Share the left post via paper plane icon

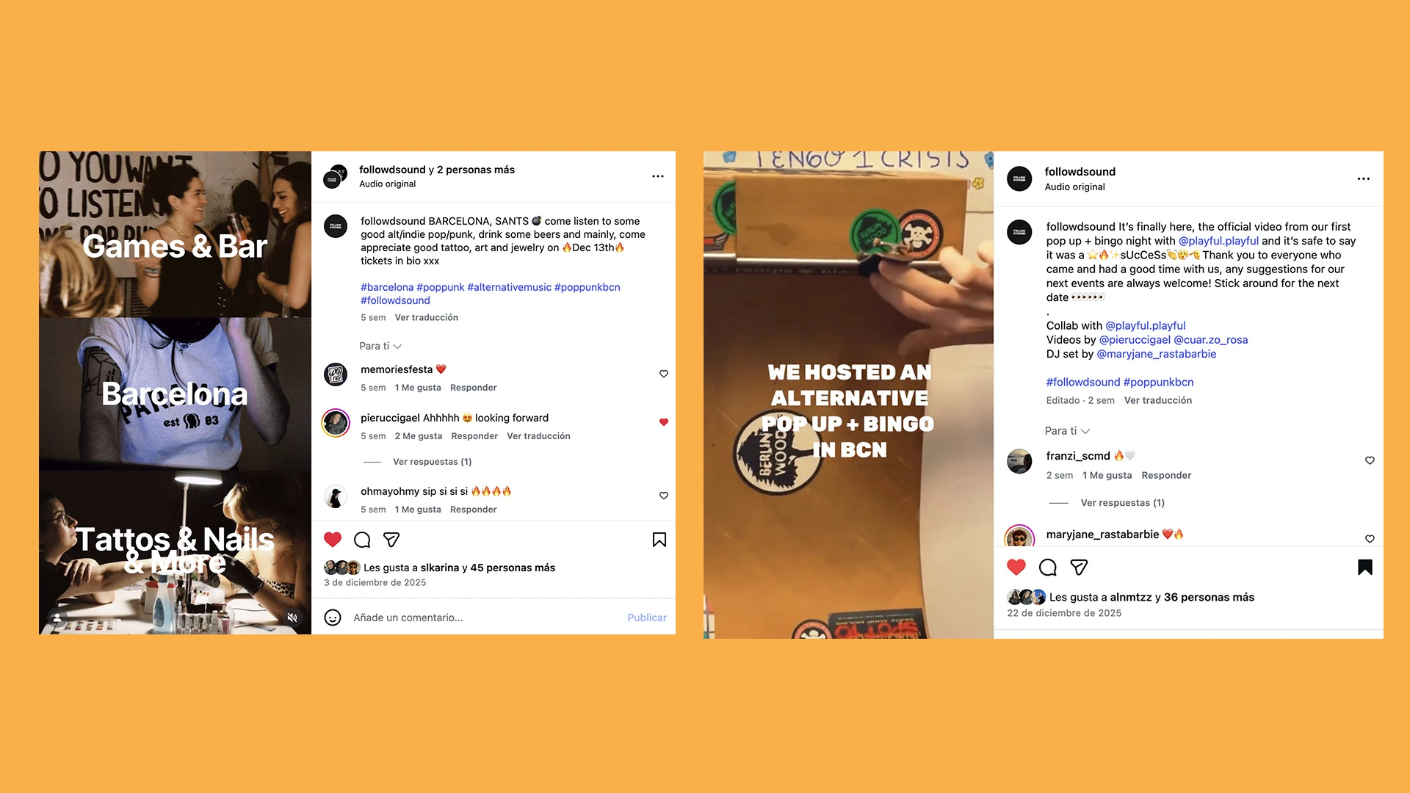pos(391,540)
